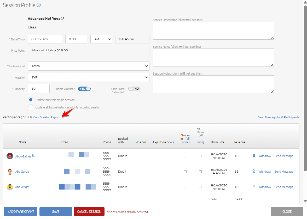The image size is (307, 219).
Task: Select Update only this single session
Action: pyautogui.click(x=31, y=100)
